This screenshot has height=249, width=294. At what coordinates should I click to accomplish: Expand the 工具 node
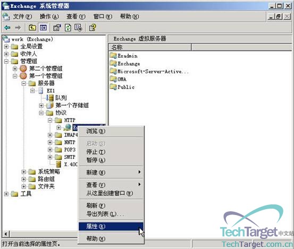point(6,194)
